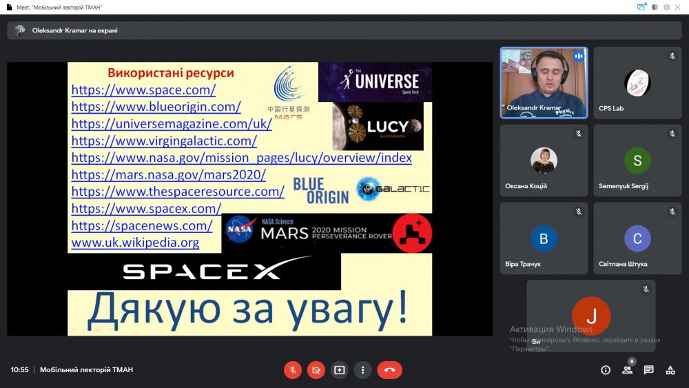689x388 pixels.
Task: Open the more options three-dot menu
Action: point(362,370)
